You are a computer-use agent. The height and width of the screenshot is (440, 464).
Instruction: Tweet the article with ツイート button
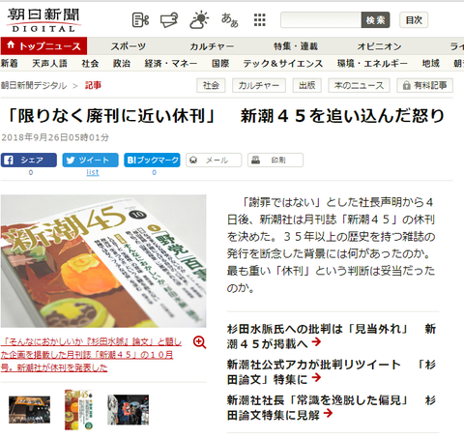[90, 160]
